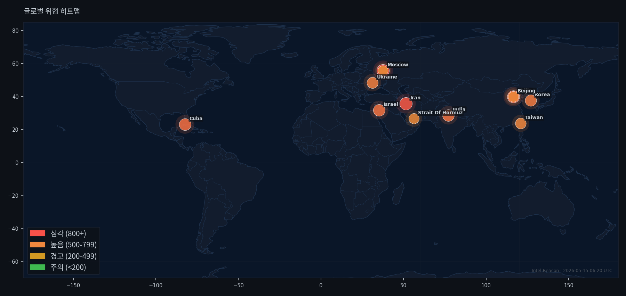The image size is (626, 296).
Task: Click the Intel Beacon timestamp text
Action: click(572, 271)
